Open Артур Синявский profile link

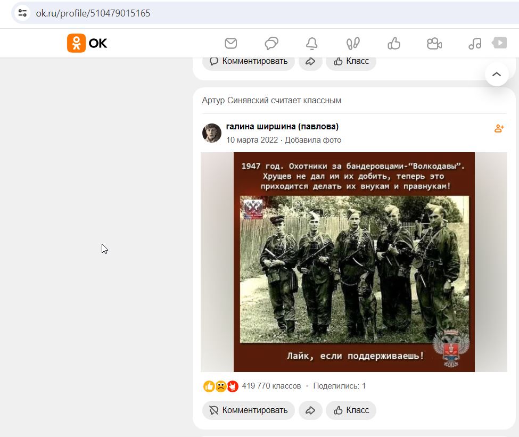[236, 100]
